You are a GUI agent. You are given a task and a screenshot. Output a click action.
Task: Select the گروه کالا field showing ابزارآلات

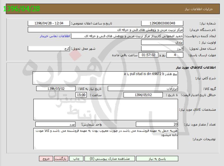[x=143, y=89]
